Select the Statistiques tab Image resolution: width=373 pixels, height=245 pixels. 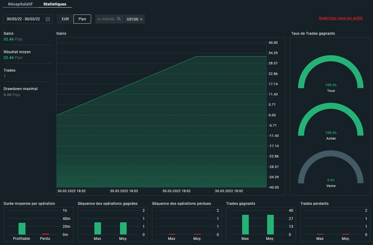[55, 4]
